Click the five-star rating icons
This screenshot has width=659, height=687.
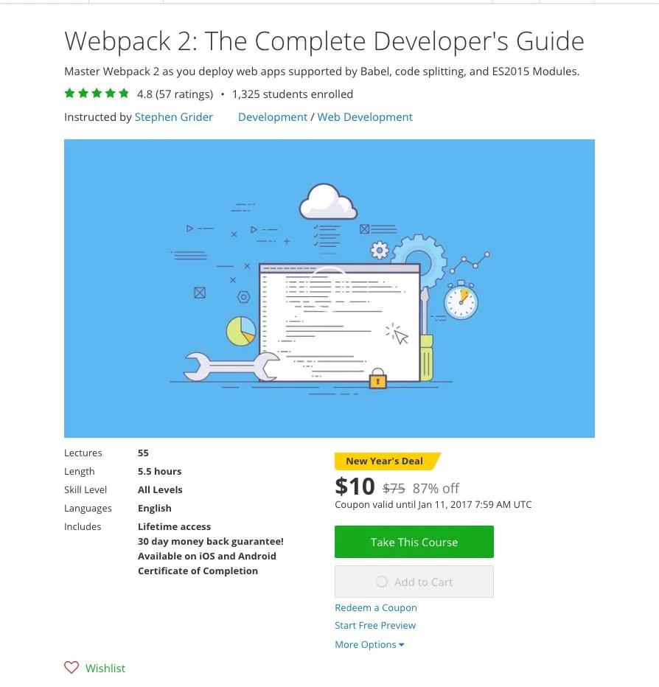97,94
